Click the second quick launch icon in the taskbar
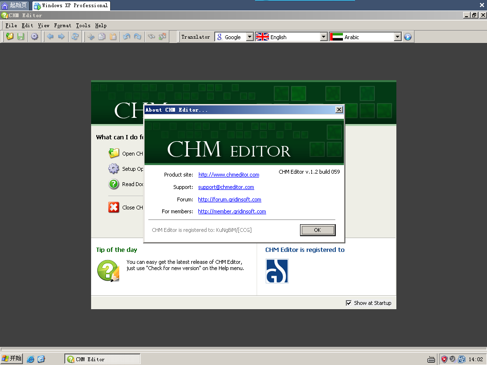This screenshot has height=365, width=487. [41, 359]
